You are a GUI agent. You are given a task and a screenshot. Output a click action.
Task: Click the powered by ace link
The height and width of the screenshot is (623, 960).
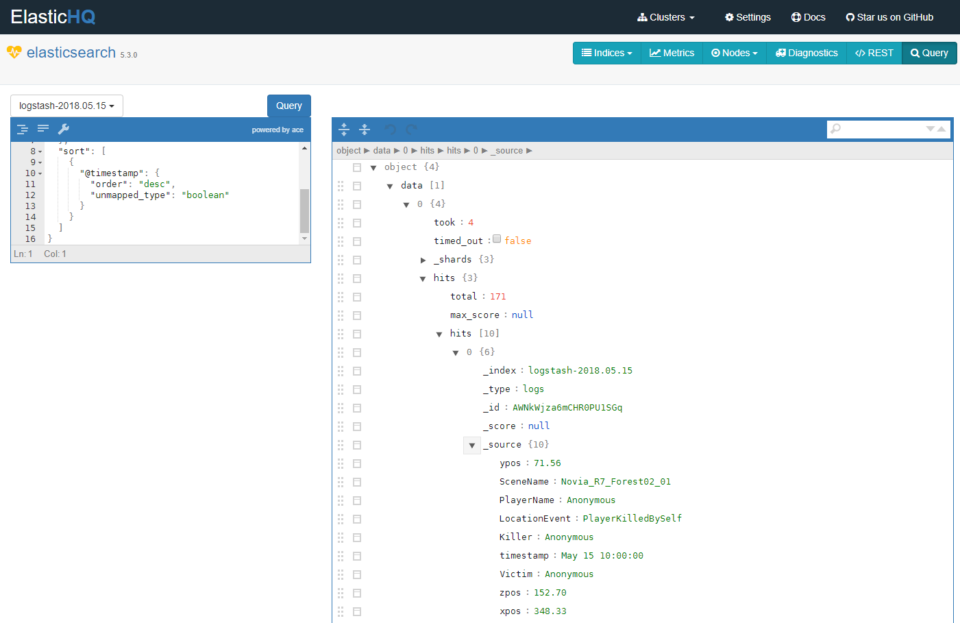pos(278,130)
